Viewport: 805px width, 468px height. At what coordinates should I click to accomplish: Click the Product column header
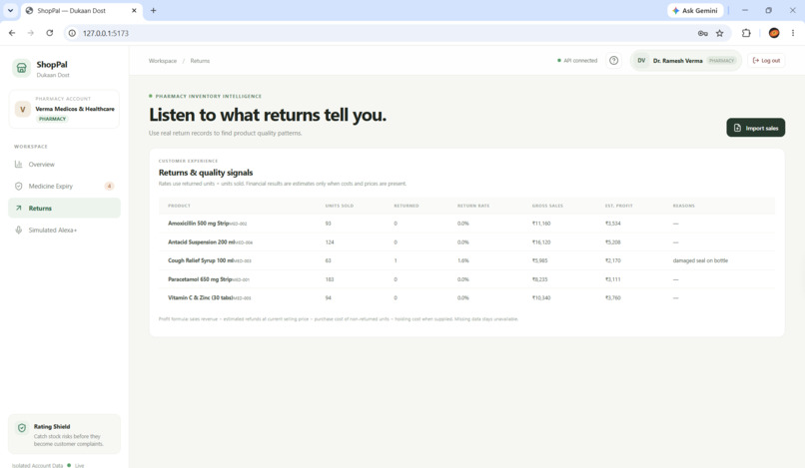[x=179, y=206]
